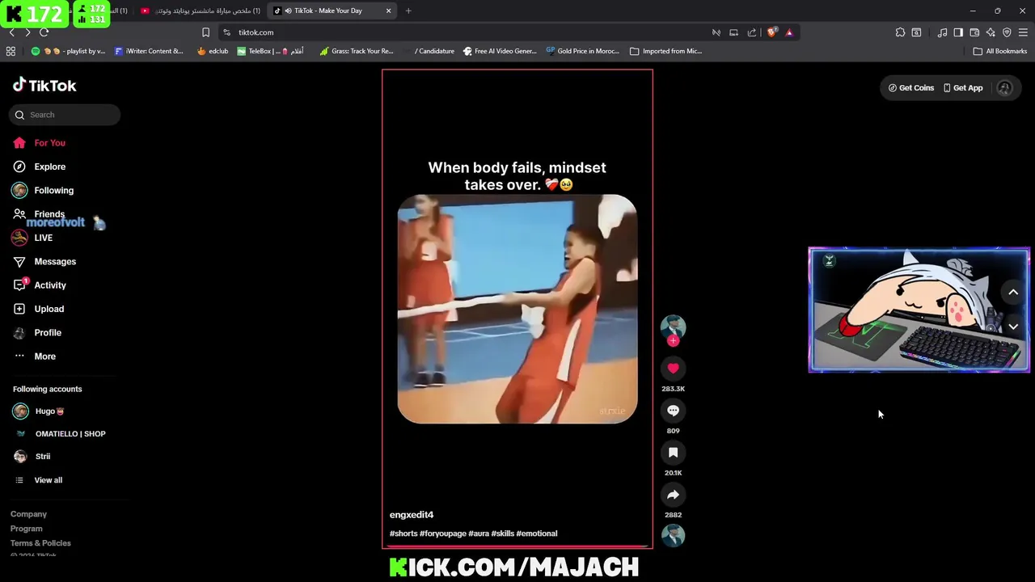Reload the page
This screenshot has height=582, width=1035.
(x=44, y=32)
